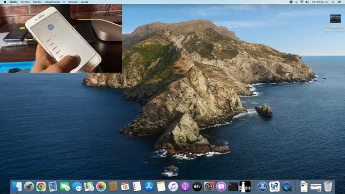The height and width of the screenshot is (194, 345).
Task: Open the volume control in menu bar
Action: pos(307,2)
